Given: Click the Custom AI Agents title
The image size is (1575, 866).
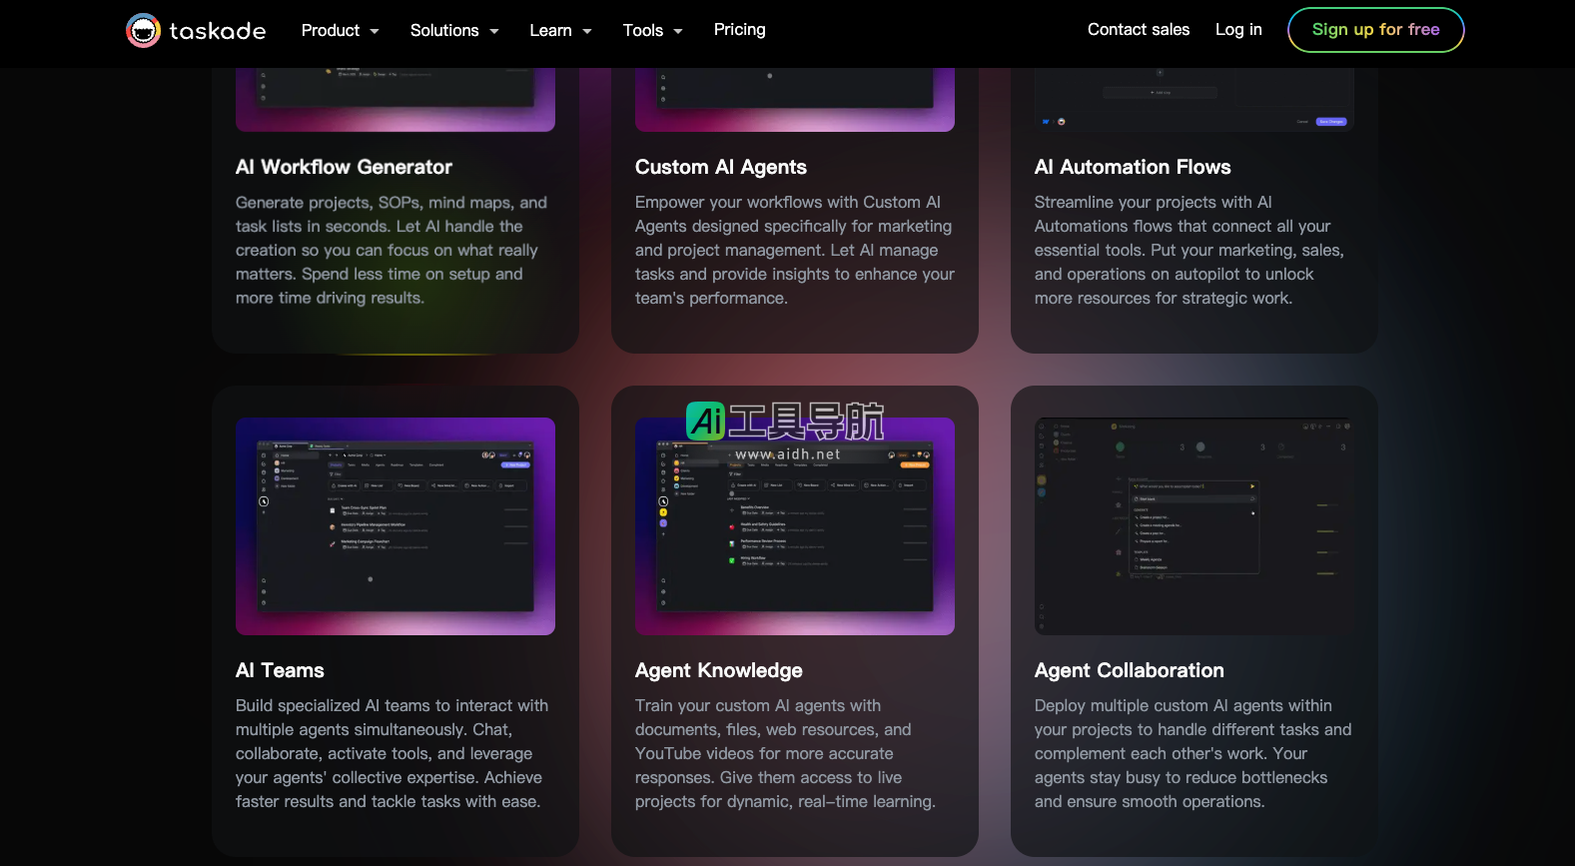Looking at the screenshot, I should (720, 168).
